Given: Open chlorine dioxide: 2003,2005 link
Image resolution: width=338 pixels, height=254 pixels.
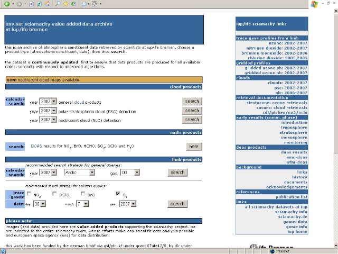Looking at the screenshot, I should (277, 58).
